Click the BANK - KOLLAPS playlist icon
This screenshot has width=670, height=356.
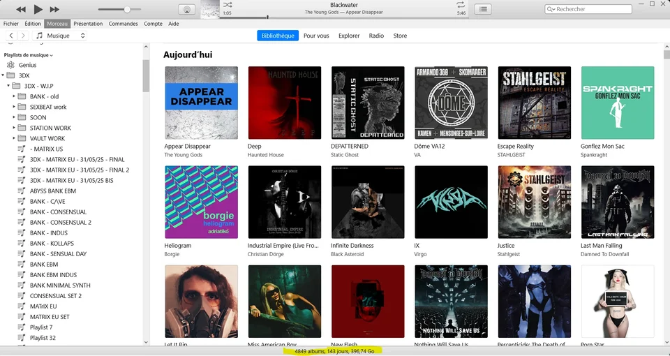point(22,243)
